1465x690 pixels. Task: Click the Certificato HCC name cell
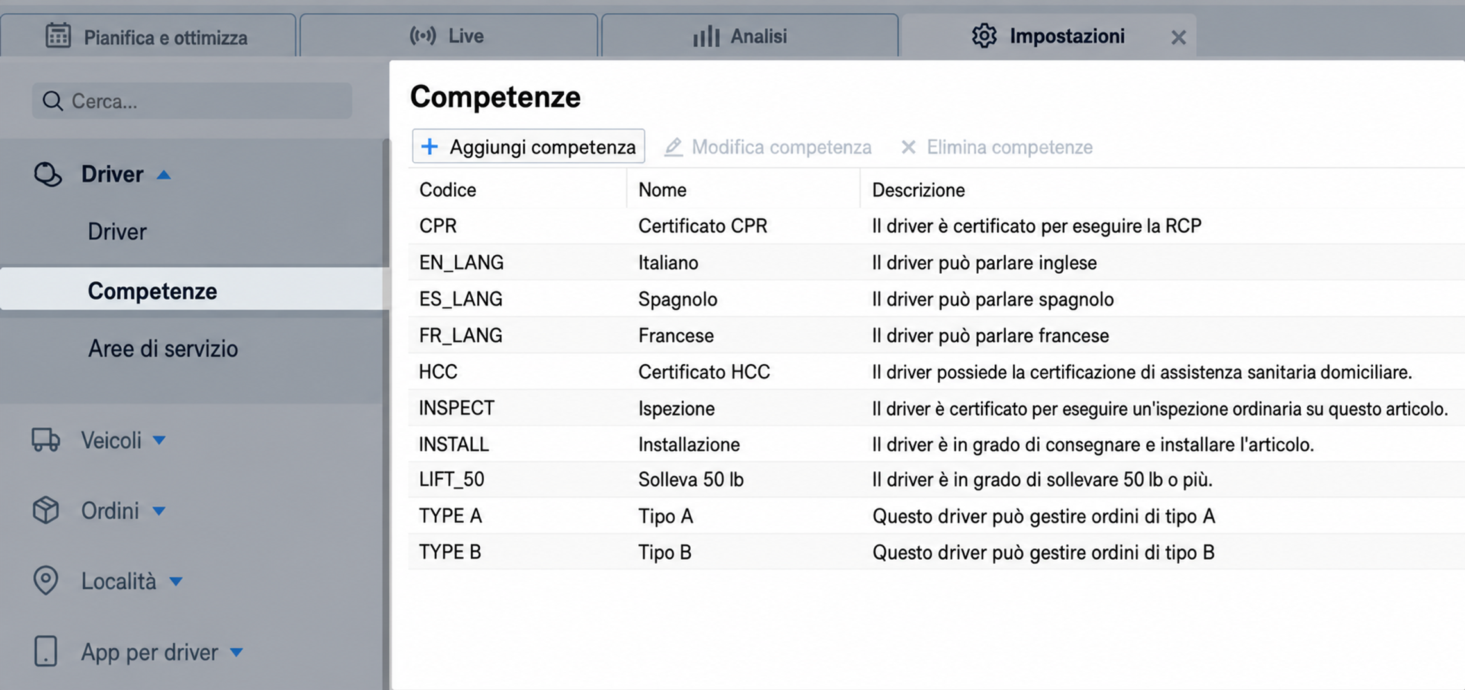tap(704, 372)
